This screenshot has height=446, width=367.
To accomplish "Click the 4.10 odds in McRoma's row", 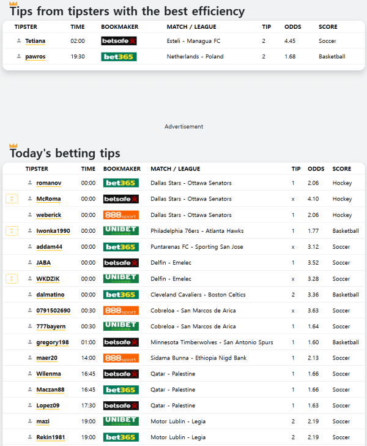I will click(313, 199).
